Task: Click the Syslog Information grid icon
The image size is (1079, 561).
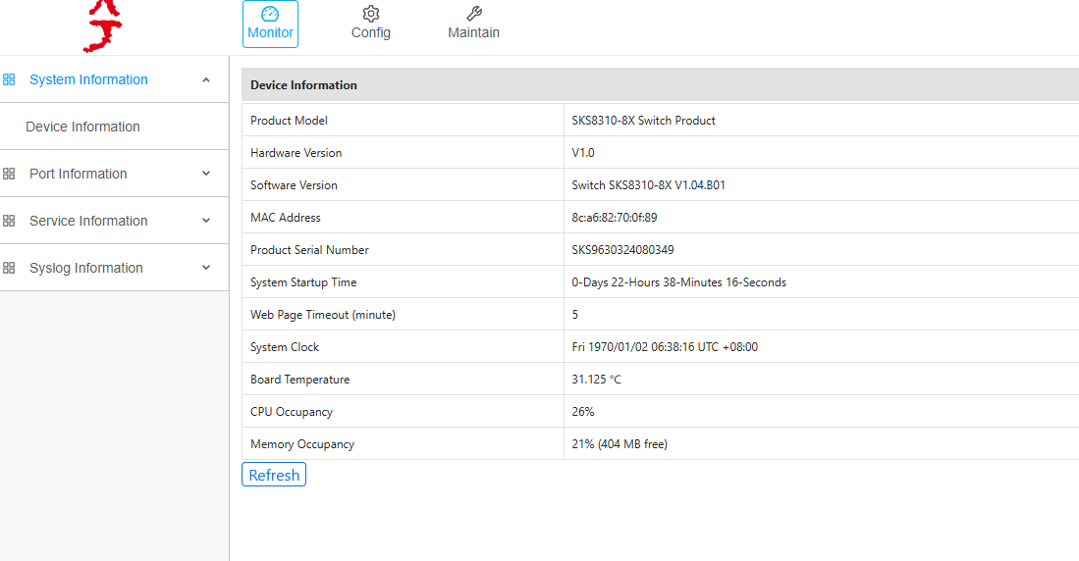Action: [9, 268]
